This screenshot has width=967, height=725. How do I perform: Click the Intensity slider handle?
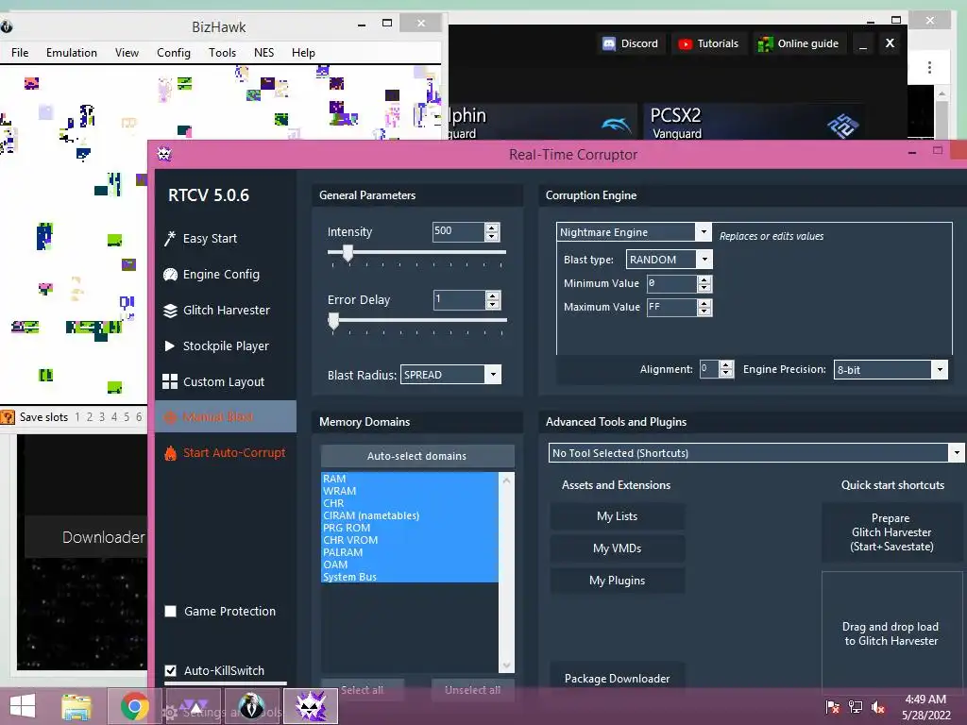click(348, 253)
